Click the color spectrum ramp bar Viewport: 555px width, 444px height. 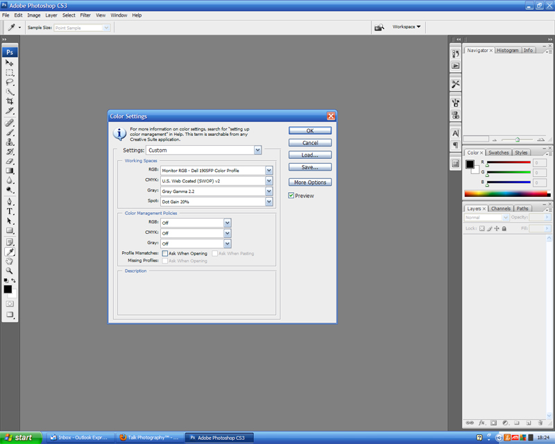506,194
